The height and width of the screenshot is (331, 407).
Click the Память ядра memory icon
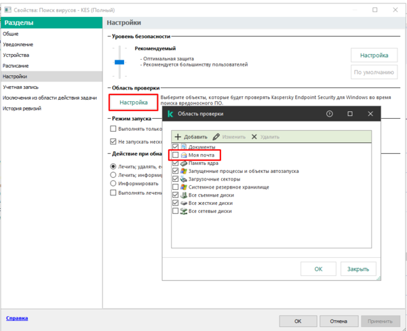pyautogui.click(x=184, y=163)
